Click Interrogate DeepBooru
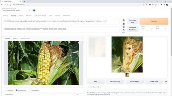 coord(132,29)
